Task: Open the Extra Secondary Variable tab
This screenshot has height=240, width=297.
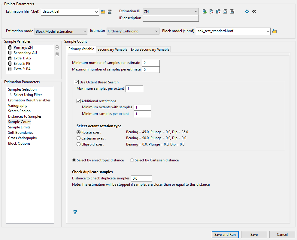Action: pyautogui.click(x=150, y=49)
